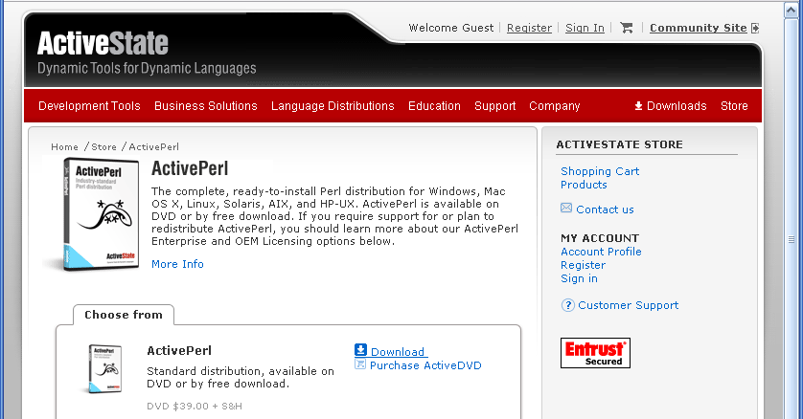Image resolution: width=803 pixels, height=419 pixels.
Task: Go to Downloads in the red nav bar
Action: pyautogui.click(x=676, y=106)
